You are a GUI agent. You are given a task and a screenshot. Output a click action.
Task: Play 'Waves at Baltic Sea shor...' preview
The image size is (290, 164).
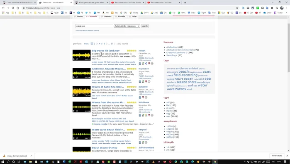tap(74, 95)
